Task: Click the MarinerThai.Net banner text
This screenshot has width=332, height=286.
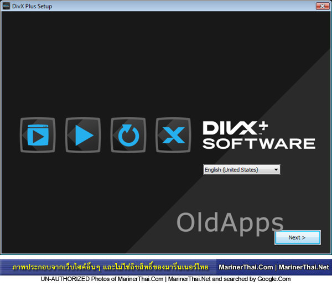Action: point(304,267)
